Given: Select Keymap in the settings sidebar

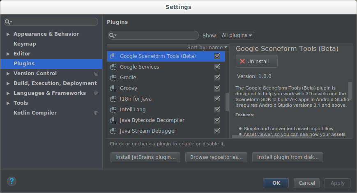Looking at the screenshot, I should [25, 44].
